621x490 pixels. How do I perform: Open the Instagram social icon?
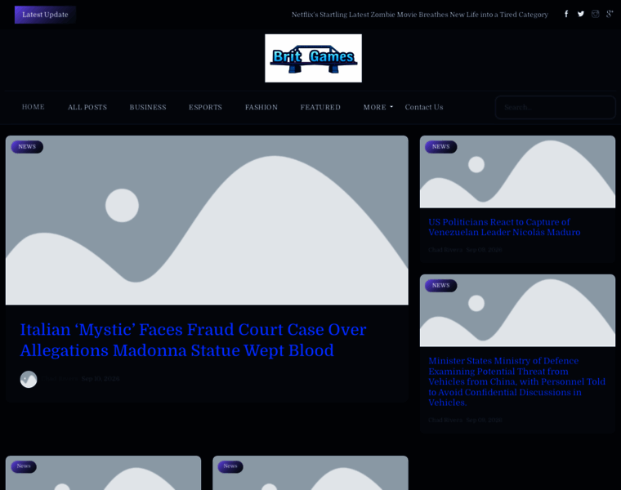595,14
